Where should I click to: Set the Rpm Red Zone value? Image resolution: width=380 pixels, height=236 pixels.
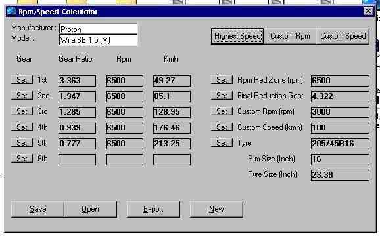[x=222, y=80]
